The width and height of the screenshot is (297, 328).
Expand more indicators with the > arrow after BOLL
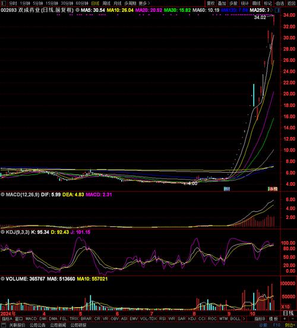point(244,318)
